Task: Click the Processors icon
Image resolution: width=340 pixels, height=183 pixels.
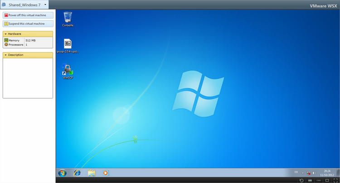Action: coord(6,44)
